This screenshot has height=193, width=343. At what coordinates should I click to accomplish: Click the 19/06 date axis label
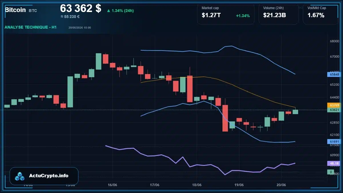(x=239, y=185)
